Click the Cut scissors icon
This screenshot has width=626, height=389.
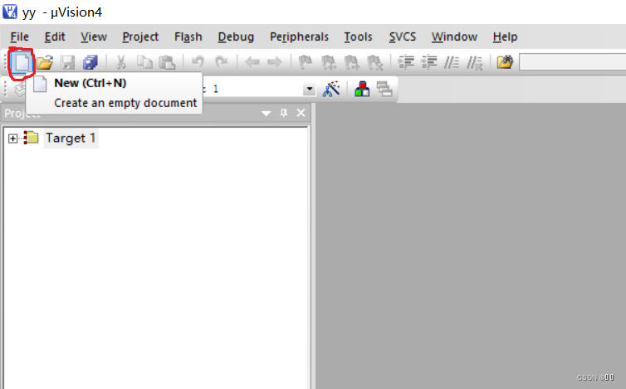(x=120, y=62)
